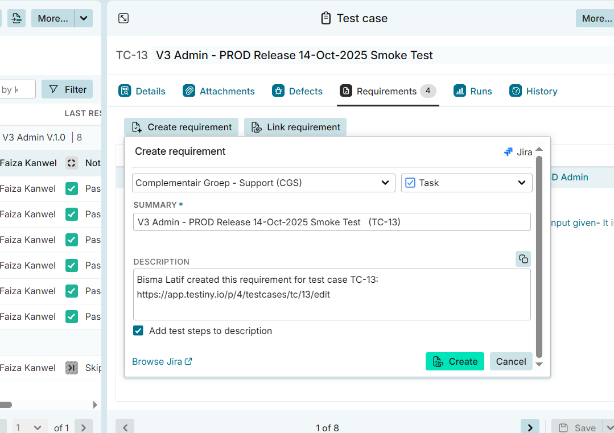Click the Jira logo icon in the dialog

click(508, 152)
